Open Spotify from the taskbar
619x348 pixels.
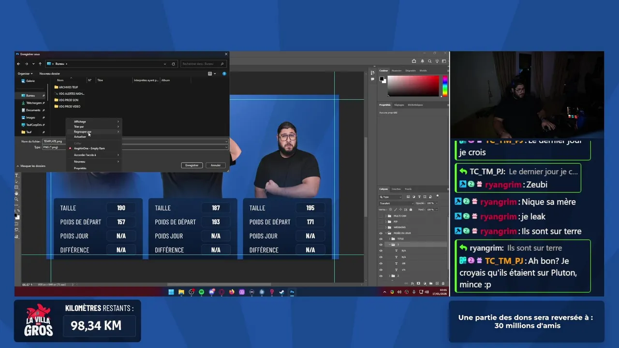coord(202,292)
